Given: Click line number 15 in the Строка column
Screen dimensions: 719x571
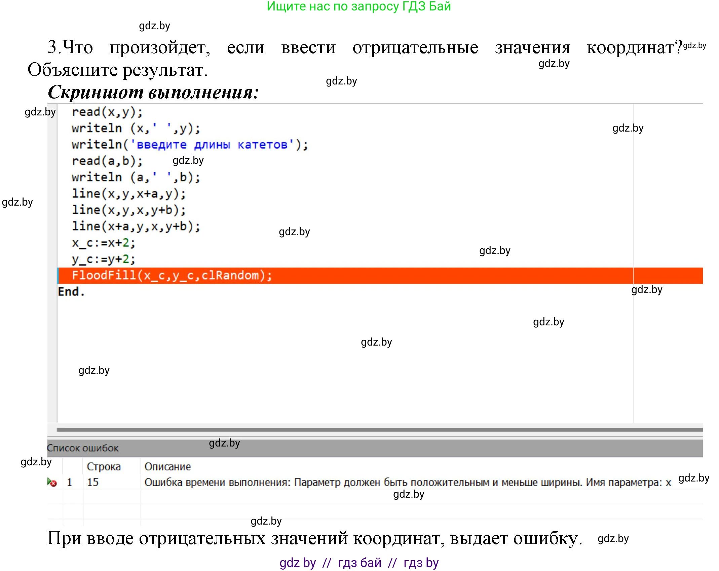Looking at the screenshot, I should (93, 482).
